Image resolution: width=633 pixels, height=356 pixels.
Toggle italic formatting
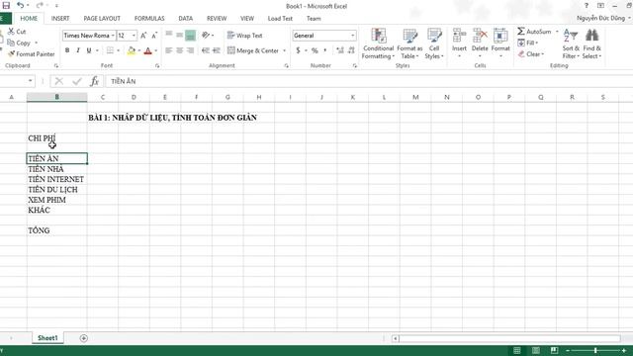pyautogui.click(x=77, y=50)
